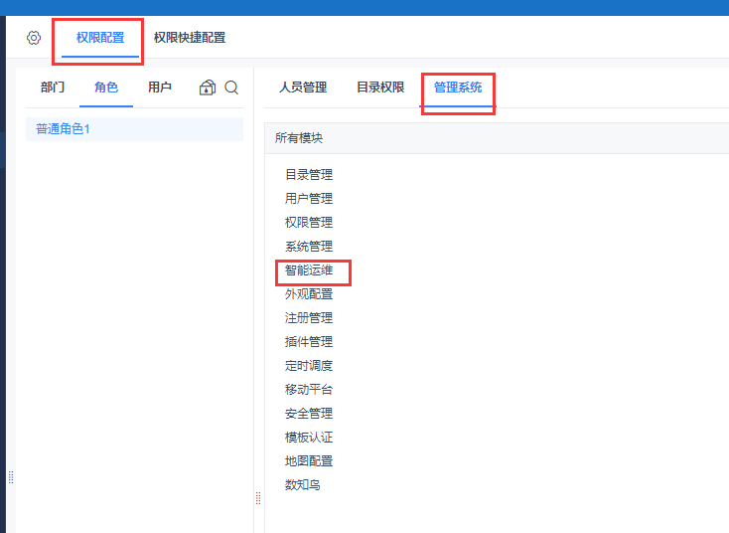Select 数知鸟 module
Viewport: 729px width, 533px height.
tap(303, 485)
